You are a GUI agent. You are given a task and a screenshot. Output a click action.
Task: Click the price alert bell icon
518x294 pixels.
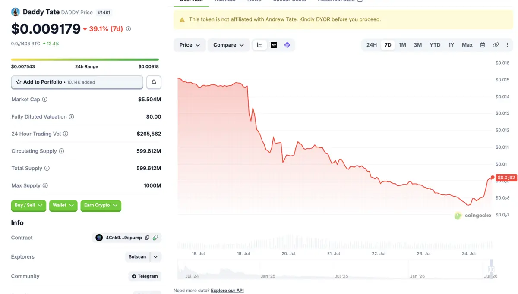pos(154,82)
